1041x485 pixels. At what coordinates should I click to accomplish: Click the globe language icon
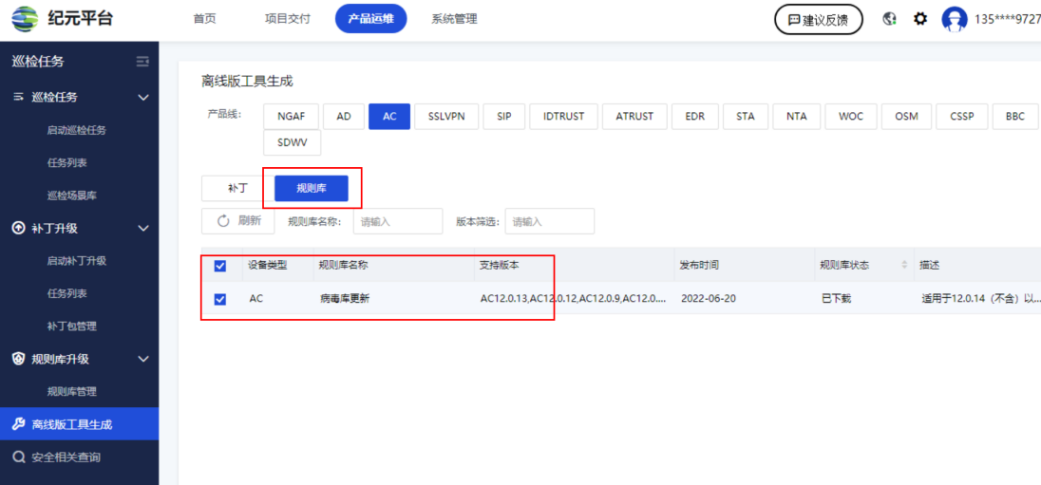(890, 19)
